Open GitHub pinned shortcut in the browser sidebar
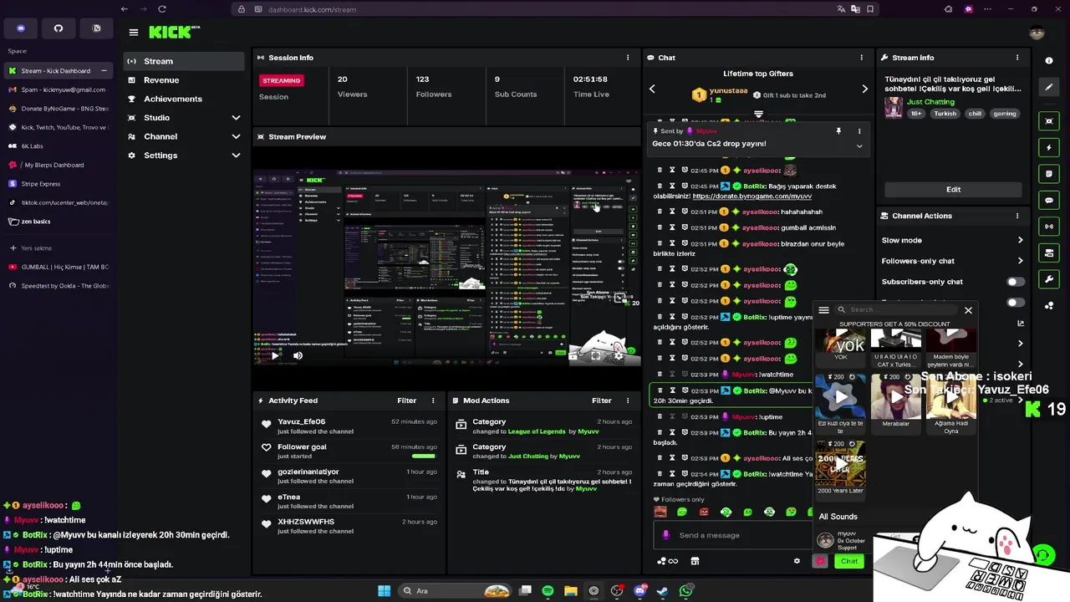Screen dimensions: 1070x602 coord(59,28)
